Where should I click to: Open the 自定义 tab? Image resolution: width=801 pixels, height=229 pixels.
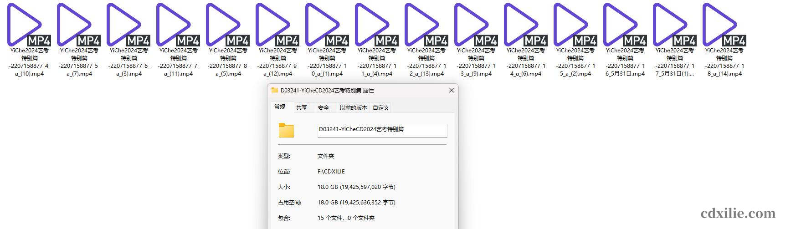tap(381, 108)
